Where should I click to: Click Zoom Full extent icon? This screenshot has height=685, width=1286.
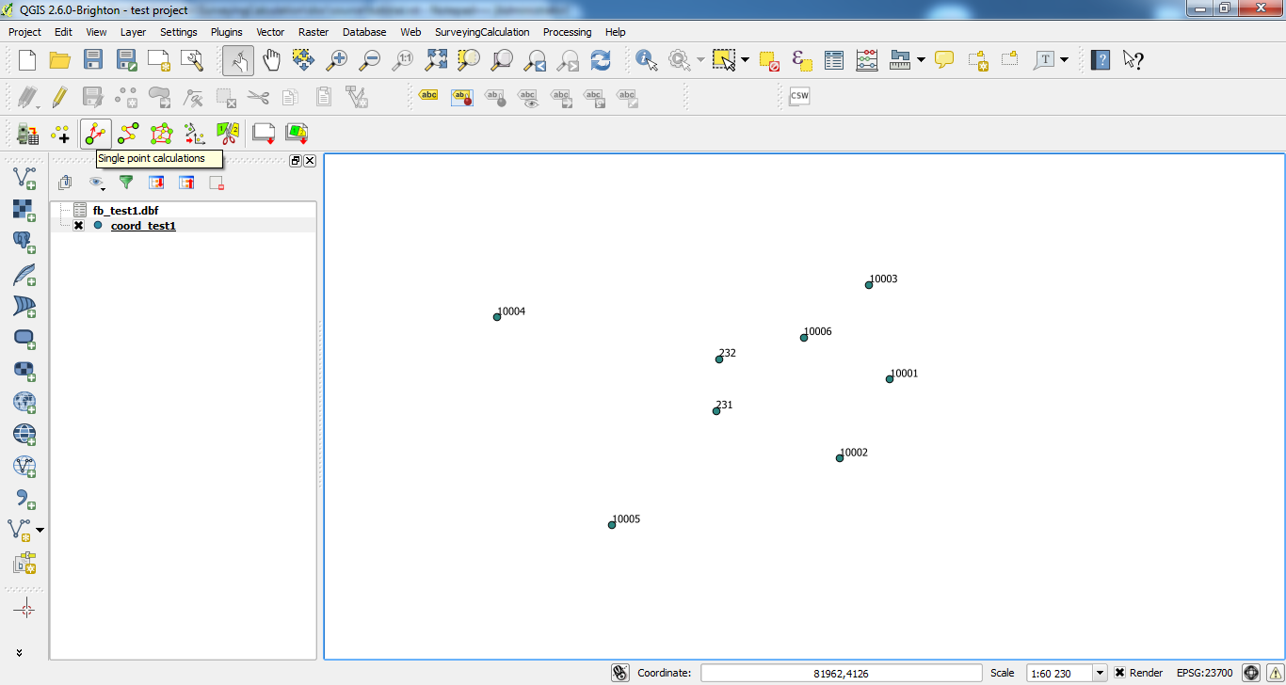[436, 60]
